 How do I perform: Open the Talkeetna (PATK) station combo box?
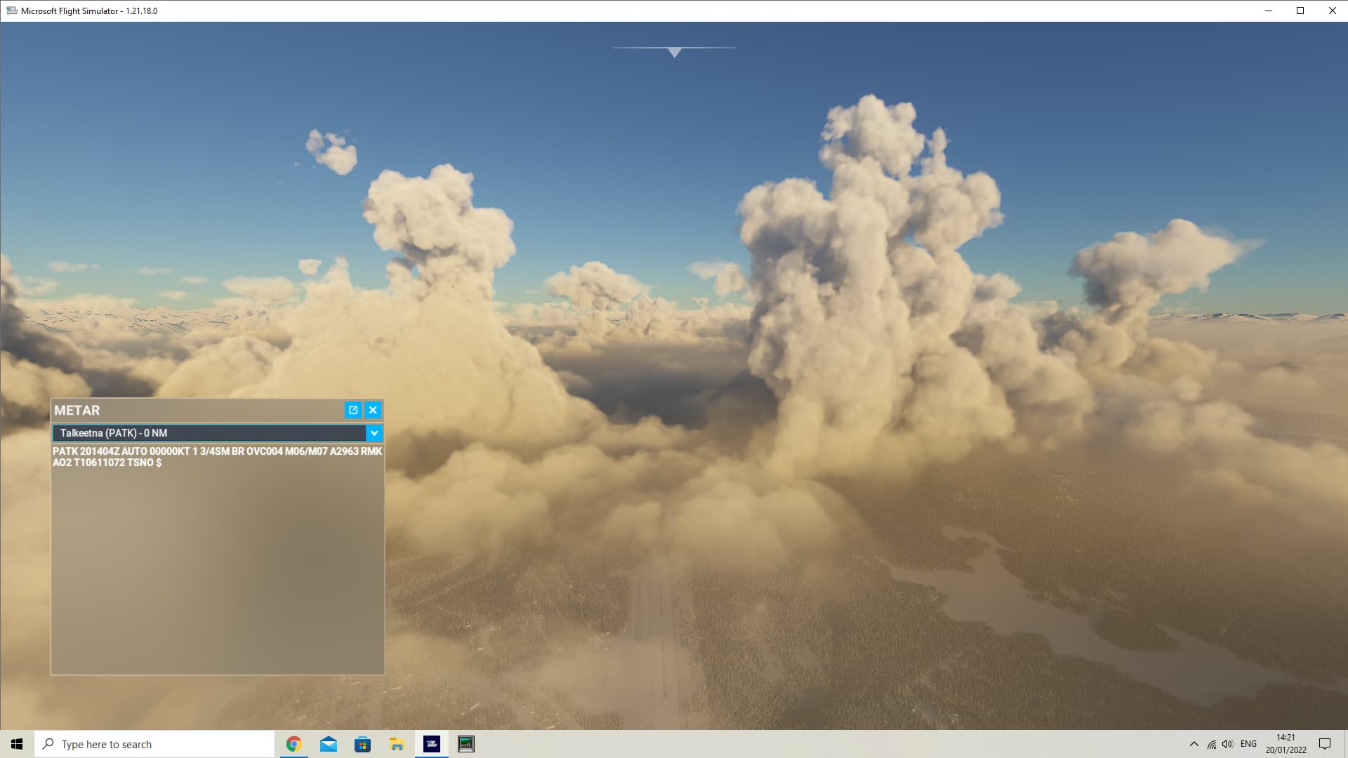(x=209, y=433)
